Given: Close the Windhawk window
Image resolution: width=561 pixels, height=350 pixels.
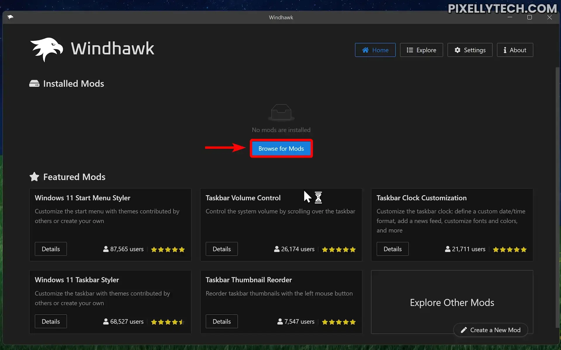Looking at the screenshot, I should pos(550,17).
